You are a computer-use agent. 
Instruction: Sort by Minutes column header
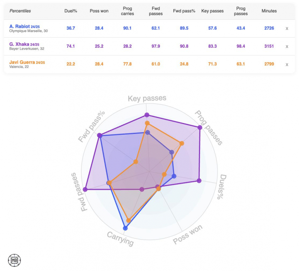pyautogui.click(x=269, y=11)
